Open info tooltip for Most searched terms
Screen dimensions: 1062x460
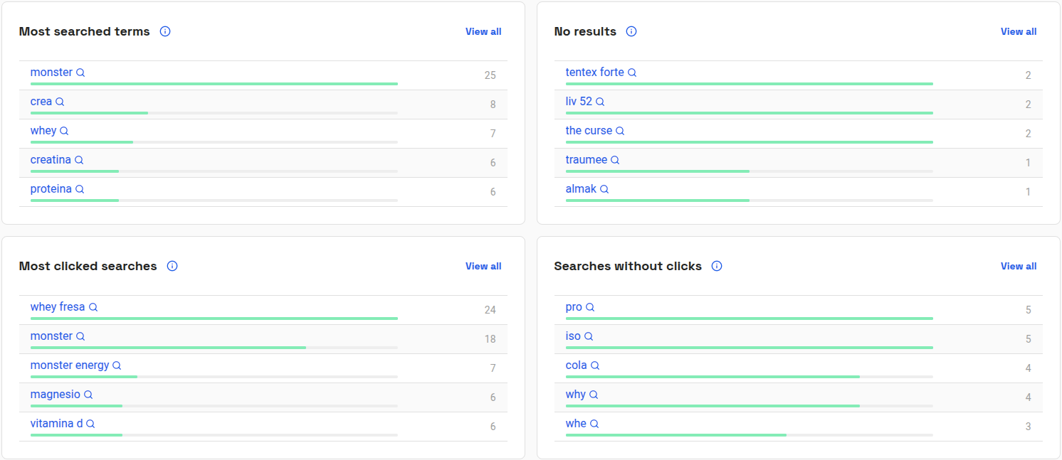tap(165, 31)
